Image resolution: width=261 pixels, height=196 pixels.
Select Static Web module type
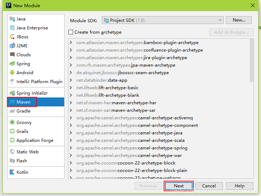pos(36,152)
